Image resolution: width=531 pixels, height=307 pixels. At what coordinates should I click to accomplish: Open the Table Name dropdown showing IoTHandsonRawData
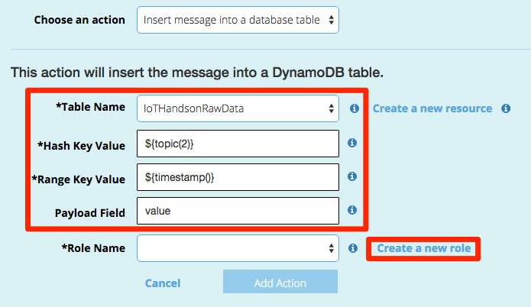point(238,108)
